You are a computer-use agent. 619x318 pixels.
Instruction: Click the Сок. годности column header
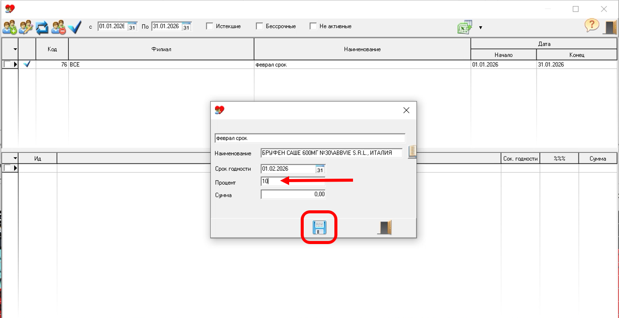pos(520,158)
